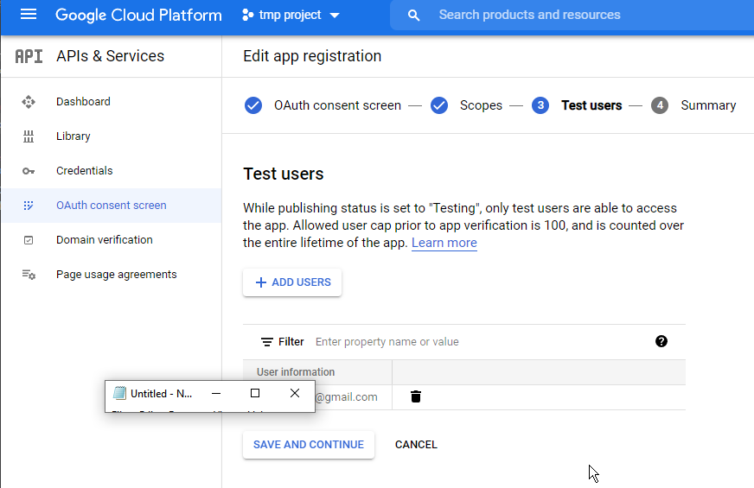Viewport: 754px width, 488px height.
Task: Click the Credentials key icon
Action: [29, 171]
